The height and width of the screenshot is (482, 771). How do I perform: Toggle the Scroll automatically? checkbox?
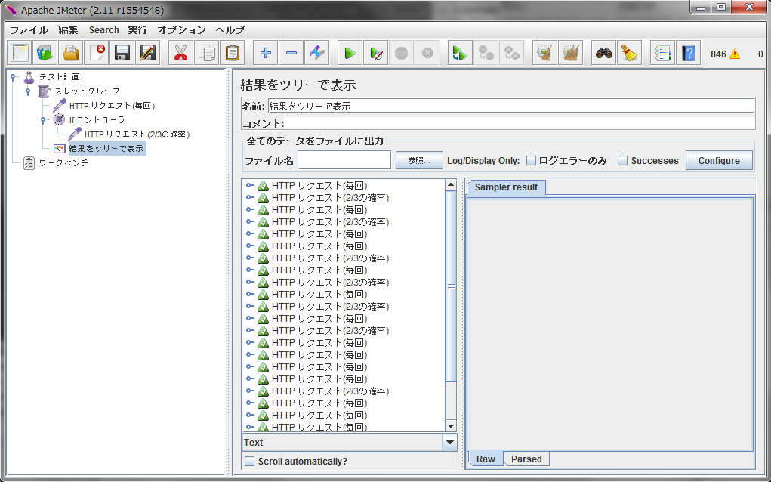click(250, 461)
